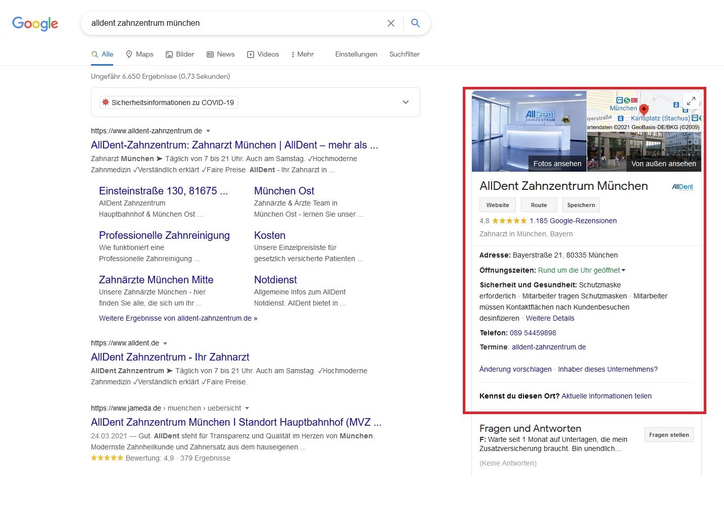Click 'AllDent Zahnzentrum München' panel title
Viewport: 724px width, 506px height.
click(564, 186)
